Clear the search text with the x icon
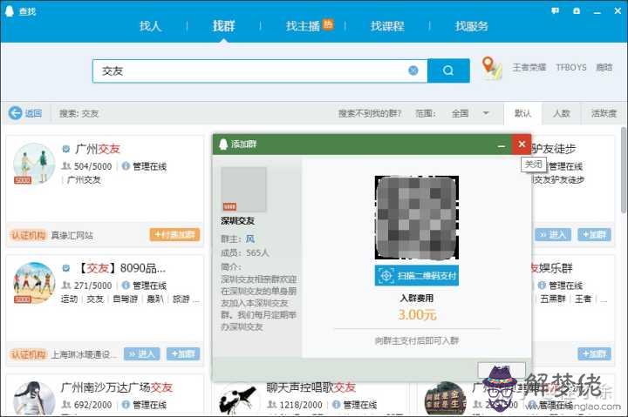The width and height of the screenshot is (628, 417). pos(413,71)
